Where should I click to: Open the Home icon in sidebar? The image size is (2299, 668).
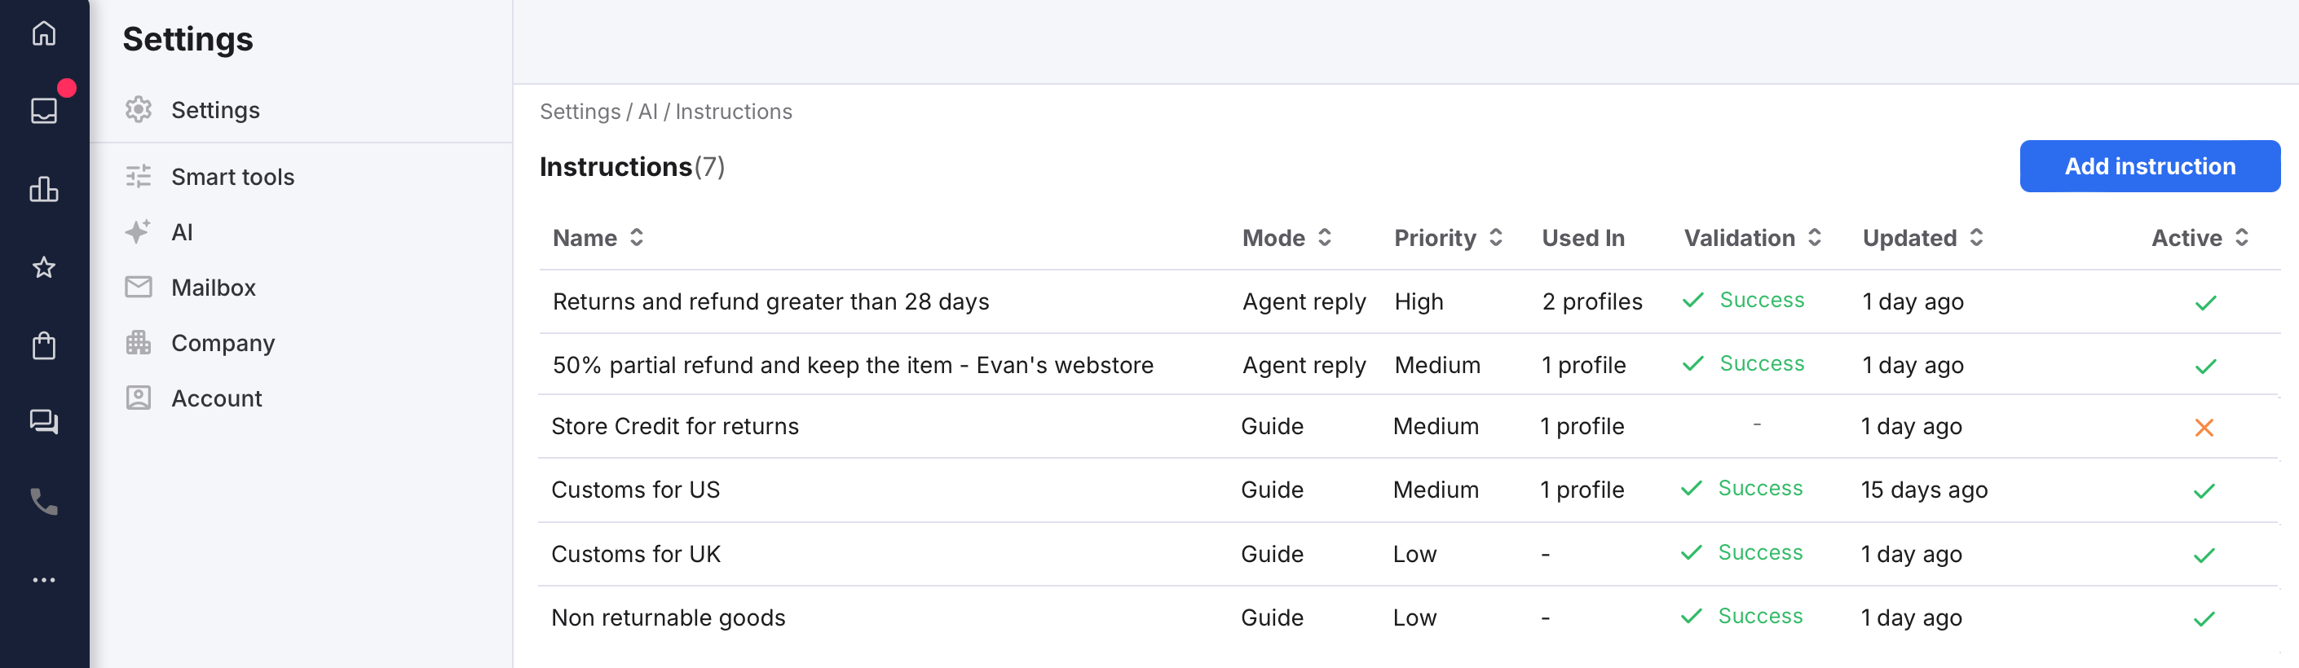pyautogui.click(x=44, y=33)
